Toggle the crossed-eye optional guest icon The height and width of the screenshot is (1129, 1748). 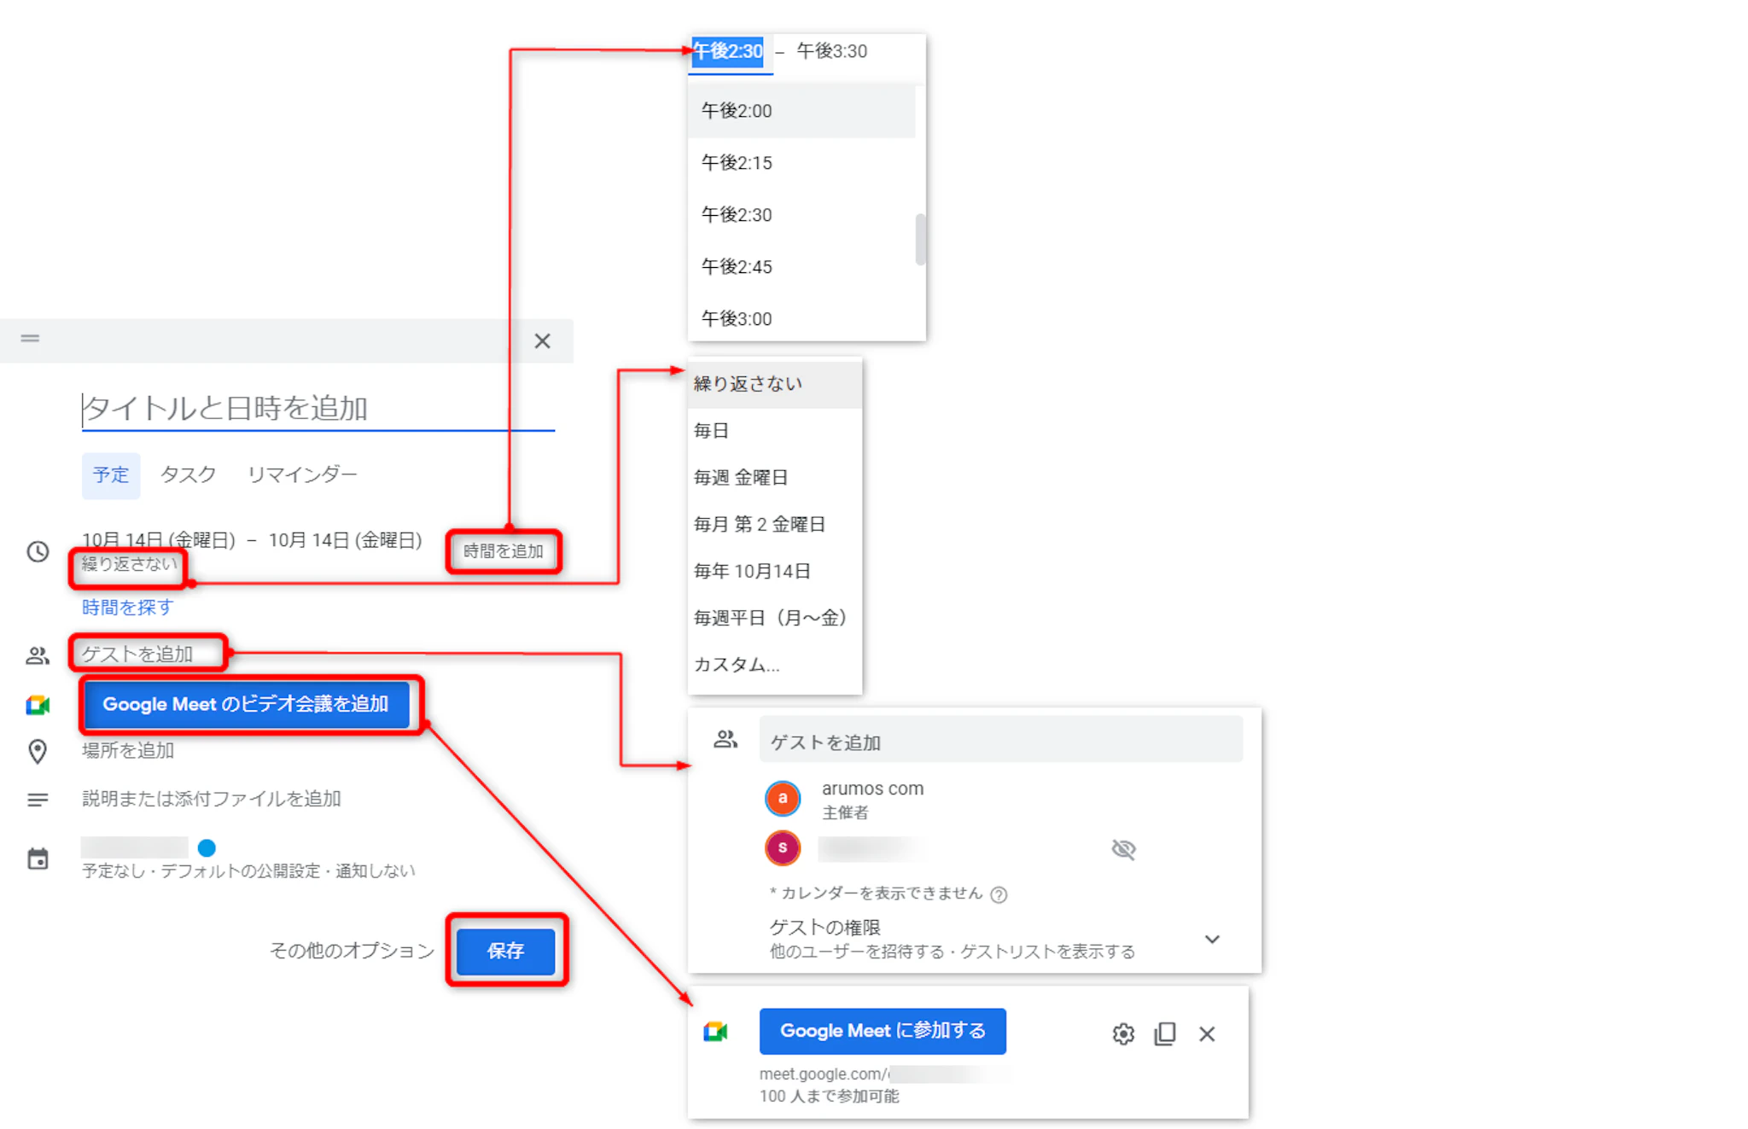point(1123,849)
